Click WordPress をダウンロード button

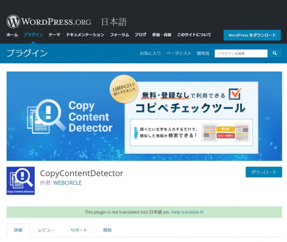click(252, 35)
